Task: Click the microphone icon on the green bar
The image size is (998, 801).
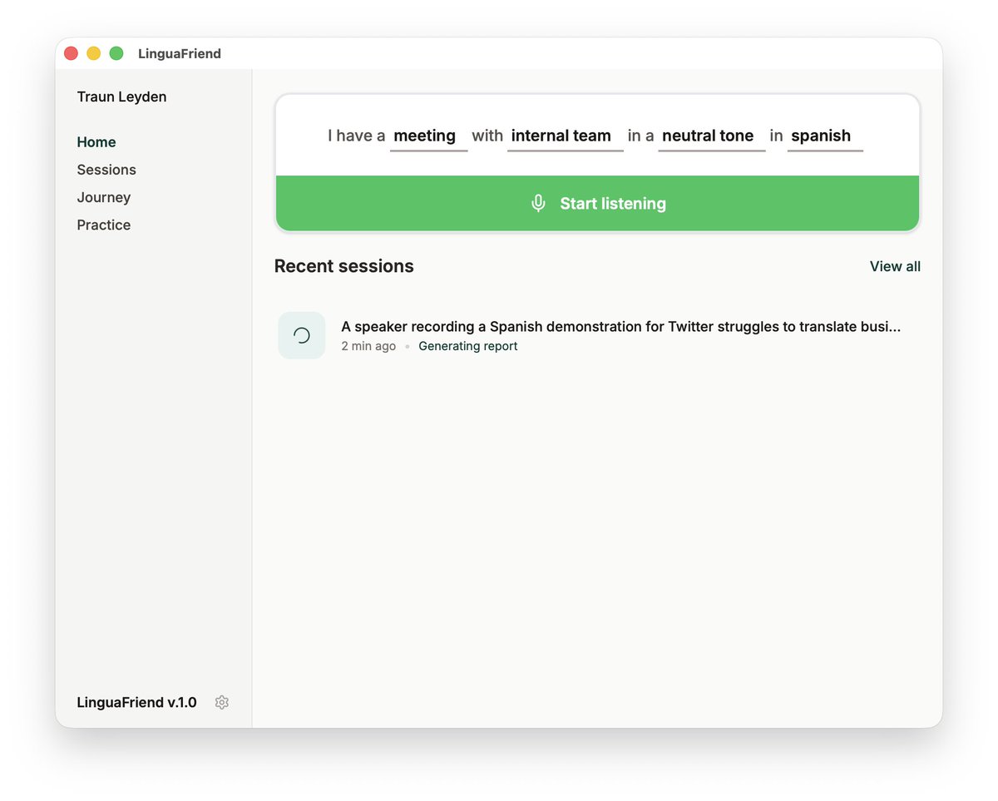Action: 538,203
